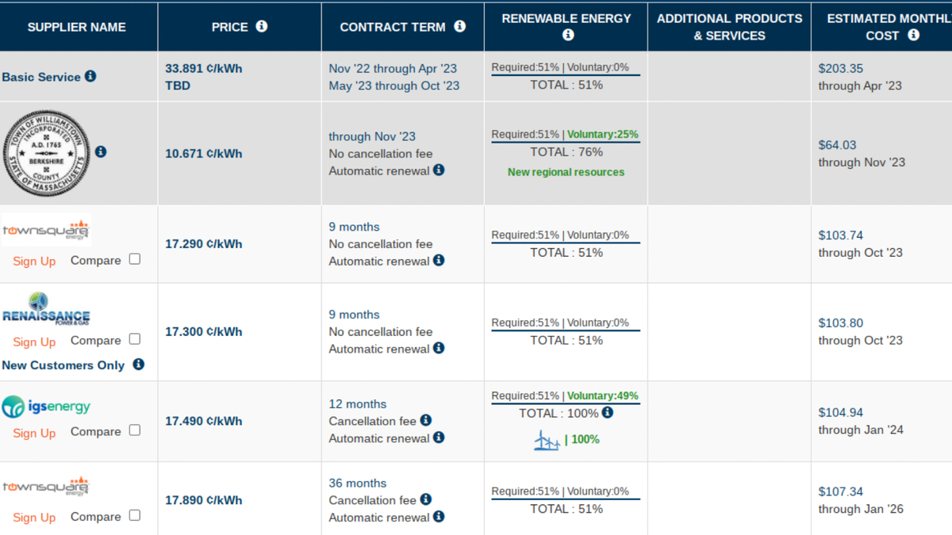The width and height of the screenshot is (952, 535).
Task: Click Sign Up for Townsquare 17.290 plan
Action: [34, 261]
